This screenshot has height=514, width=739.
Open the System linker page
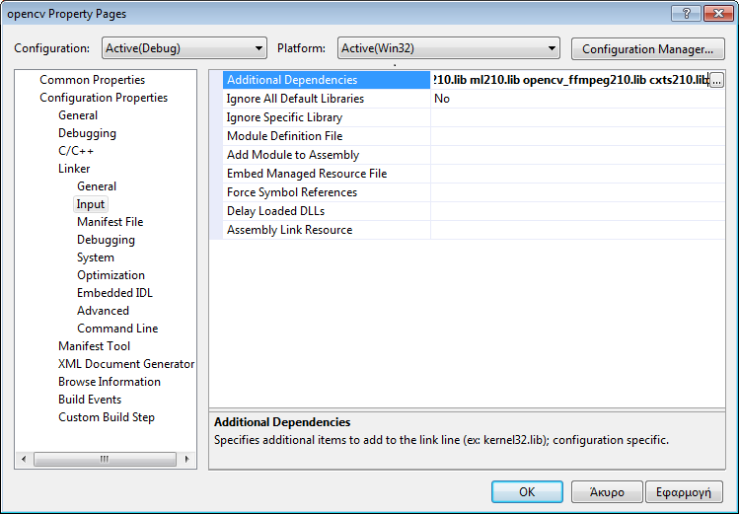click(96, 257)
